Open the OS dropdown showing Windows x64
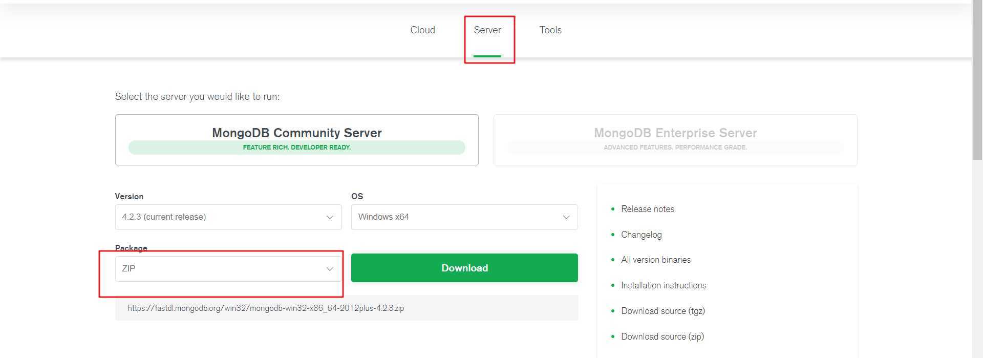Viewport: 983px width, 358px height. (464, 217)
